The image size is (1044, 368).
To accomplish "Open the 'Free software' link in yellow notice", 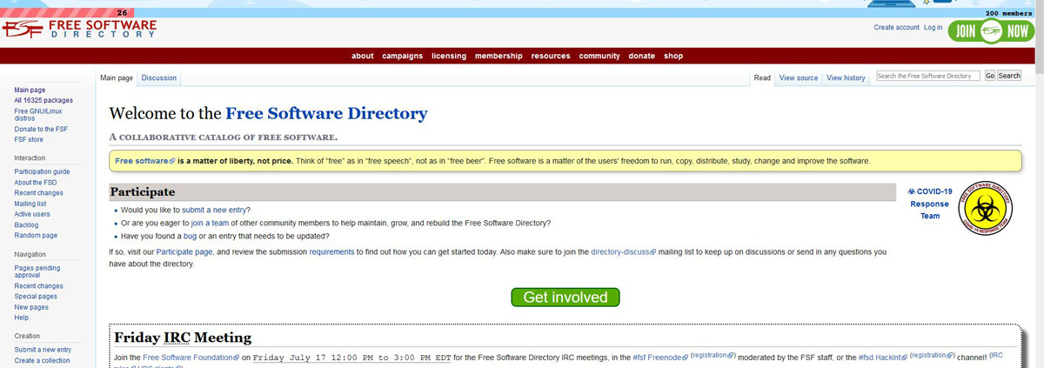I will coord(145,161).
